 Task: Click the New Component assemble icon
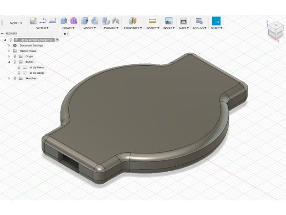point(106,21)
